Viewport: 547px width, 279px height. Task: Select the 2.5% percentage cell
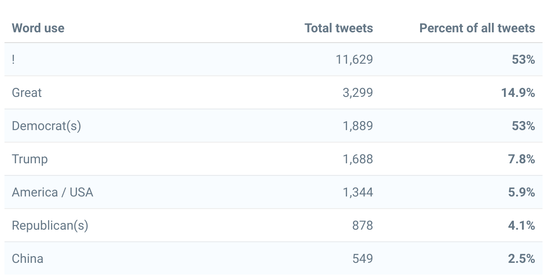pyautogui.click(x=521, y=259)
